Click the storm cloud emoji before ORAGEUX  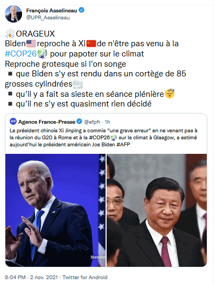tap(10, 34)
